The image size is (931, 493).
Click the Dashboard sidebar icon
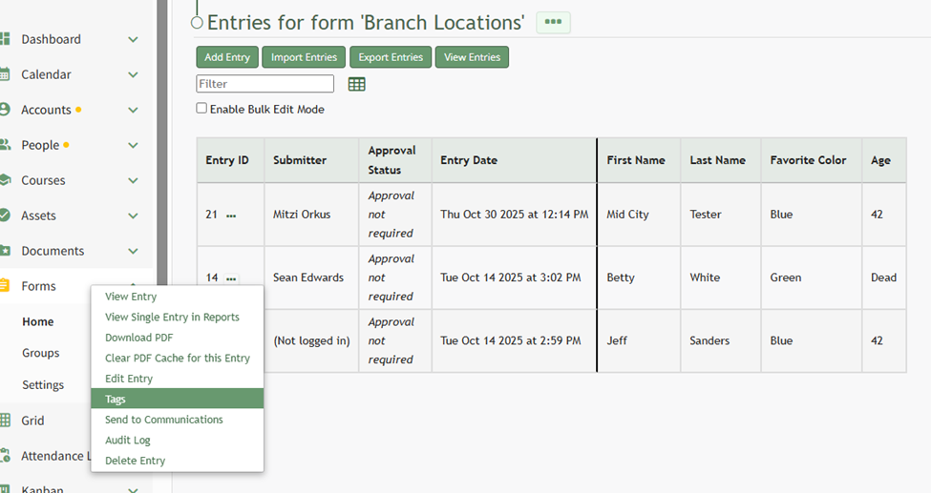5,39
